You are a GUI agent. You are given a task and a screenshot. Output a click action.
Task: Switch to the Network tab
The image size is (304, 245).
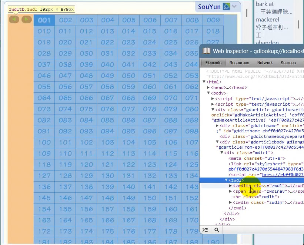[x=265, y=63]
